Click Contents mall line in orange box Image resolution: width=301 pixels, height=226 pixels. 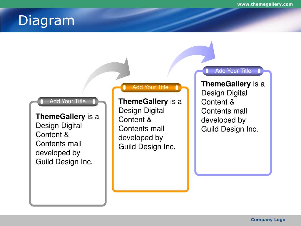click(x=141, y=129)
